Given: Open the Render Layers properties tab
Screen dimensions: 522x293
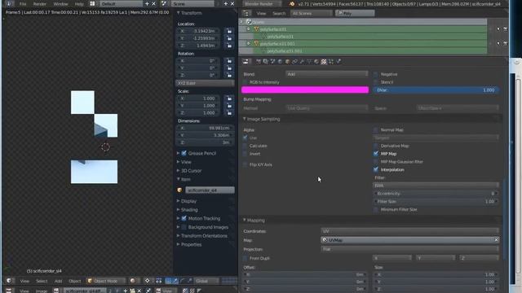Looking at the screenshot, I should 265,62.
